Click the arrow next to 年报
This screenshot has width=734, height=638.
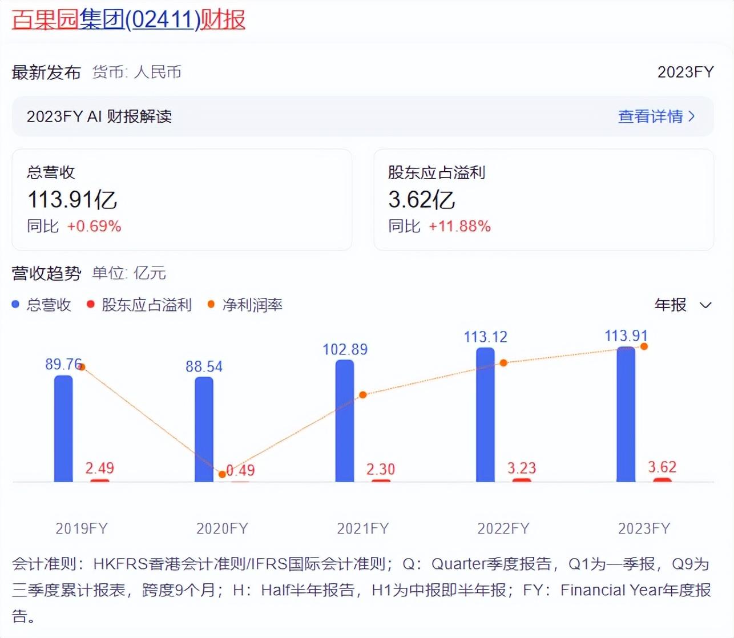pyautogui.click(x=705, y=305)
